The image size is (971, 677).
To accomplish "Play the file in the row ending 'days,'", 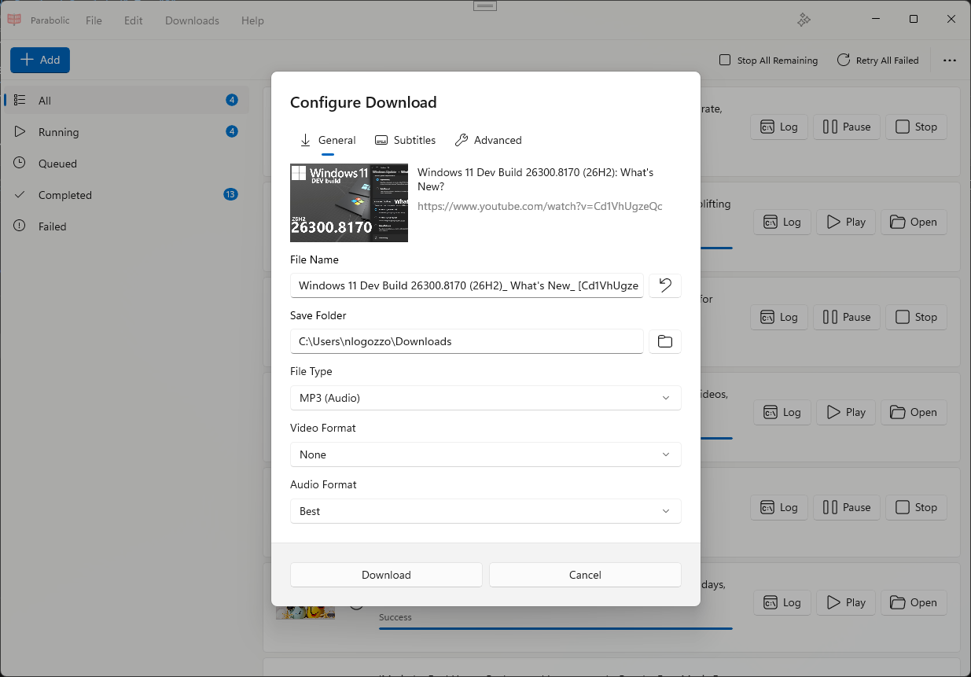I will tap(846, 602).
